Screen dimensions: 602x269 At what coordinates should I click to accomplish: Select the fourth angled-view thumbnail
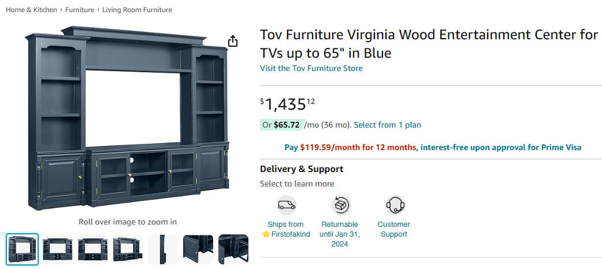point(128,249)
